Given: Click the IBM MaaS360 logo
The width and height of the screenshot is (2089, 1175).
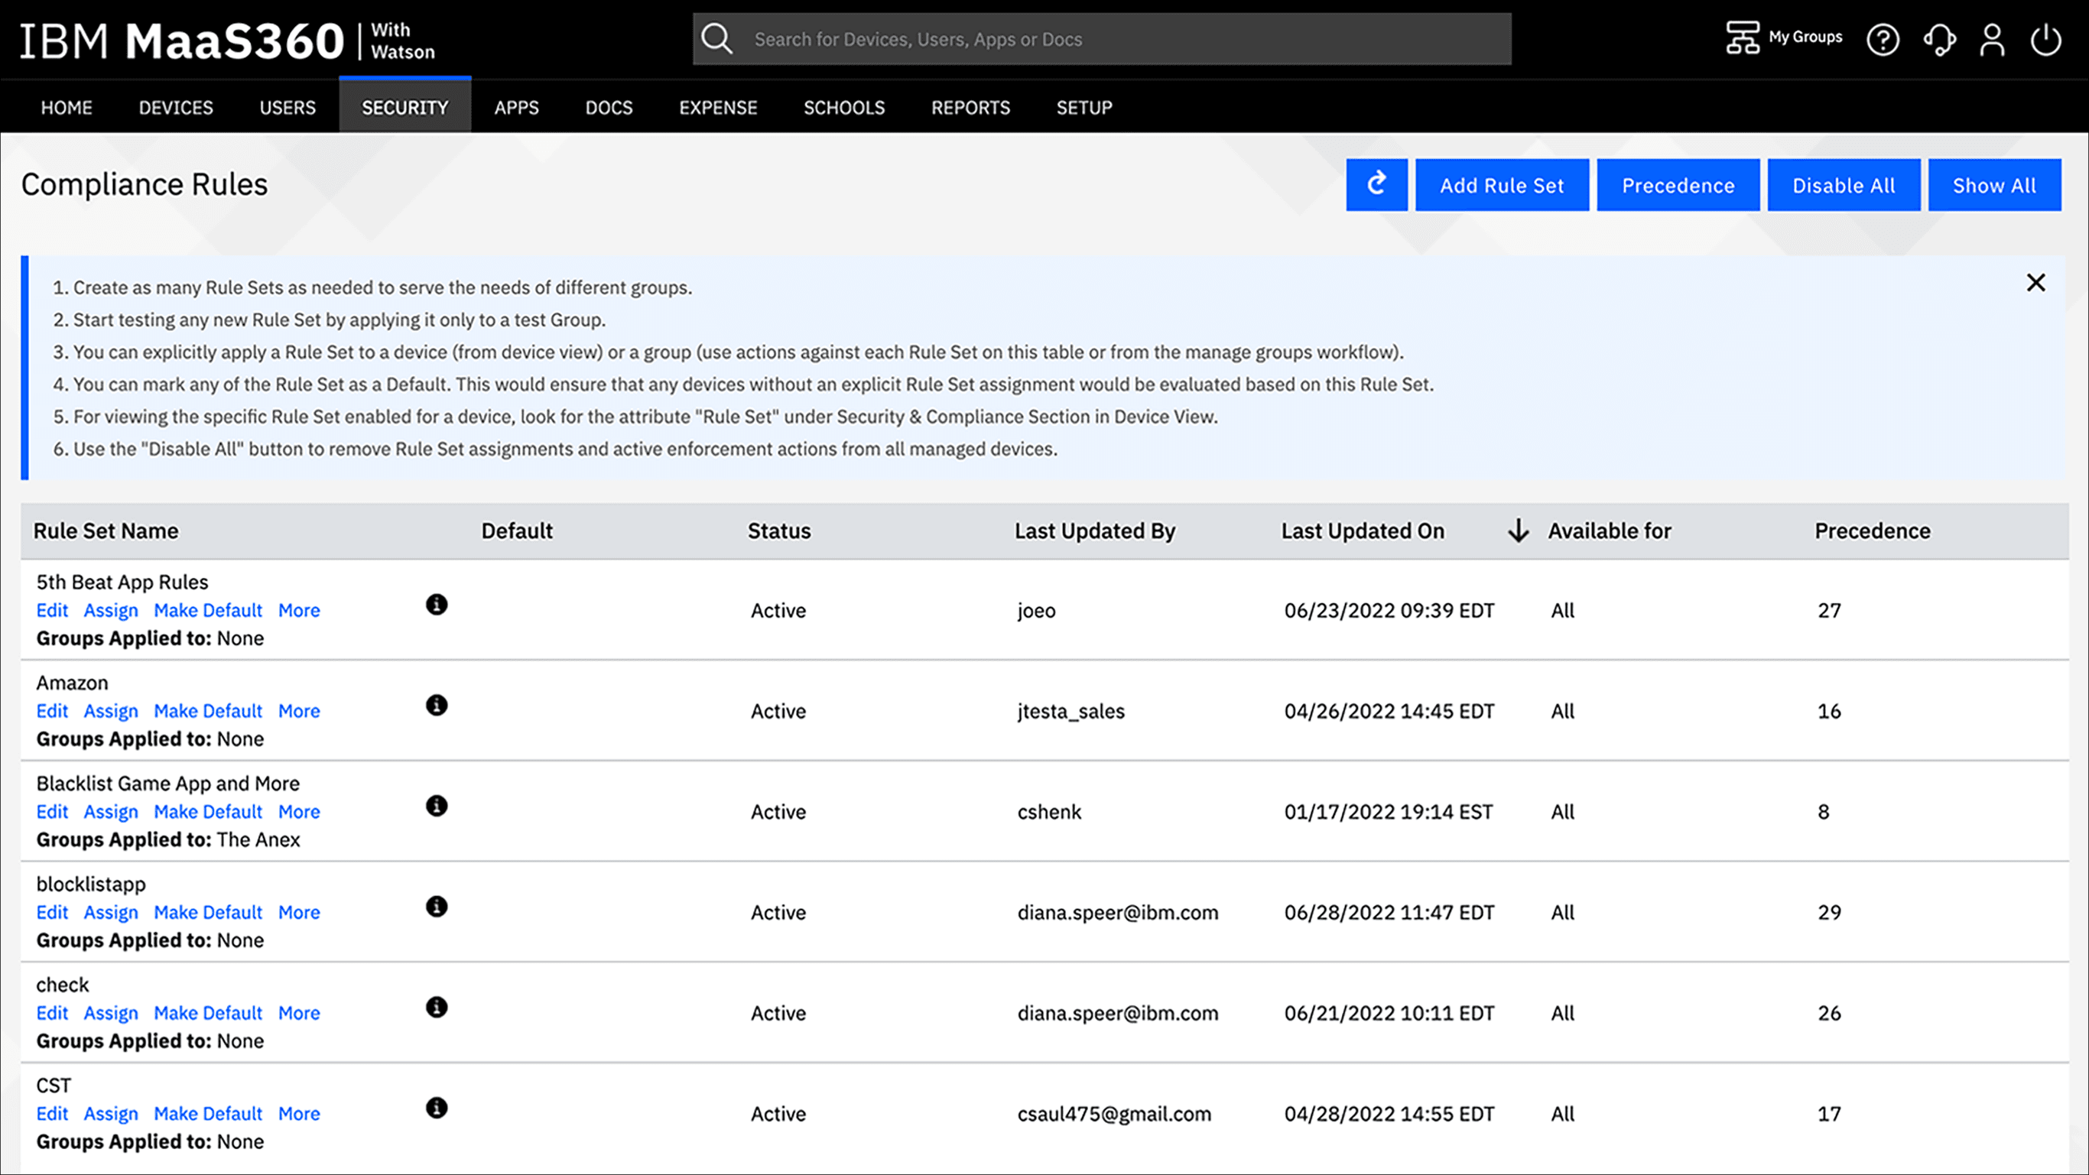Looking at the screenshot, I should pos(227,41).
